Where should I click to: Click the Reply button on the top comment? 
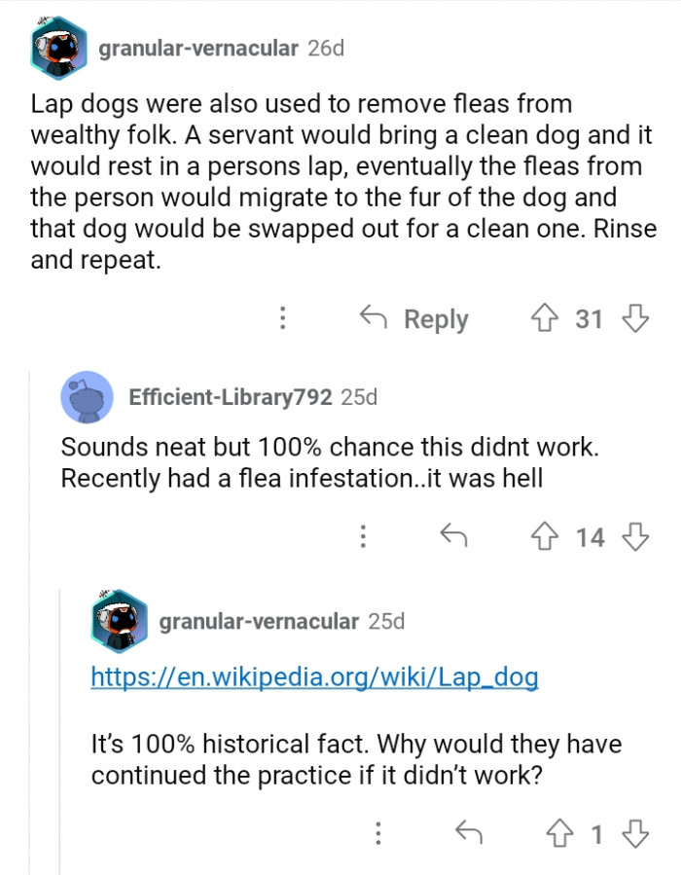(x=415, y=318)
